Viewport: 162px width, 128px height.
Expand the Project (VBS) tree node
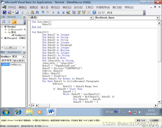click(x=2, y=38)
